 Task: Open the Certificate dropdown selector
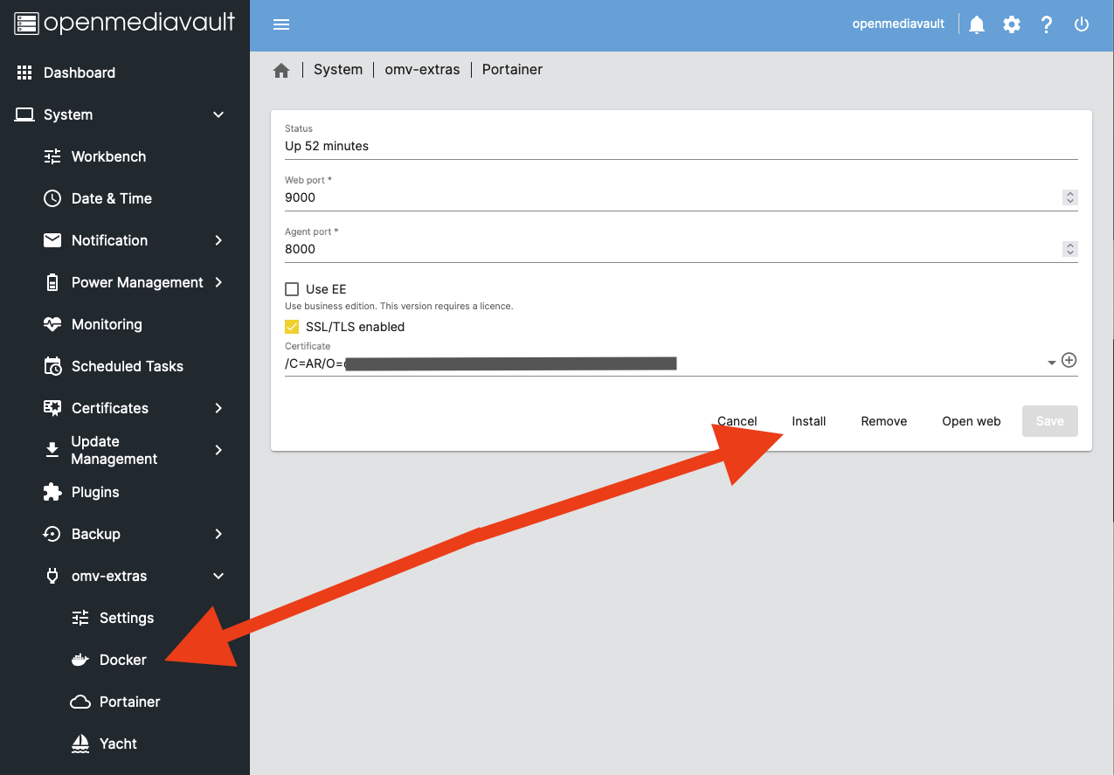click(1051, 360)
